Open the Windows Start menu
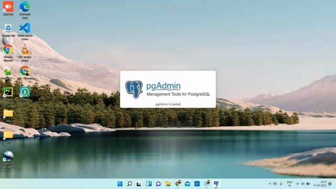The image size is (336, 189). click(120, 184)
